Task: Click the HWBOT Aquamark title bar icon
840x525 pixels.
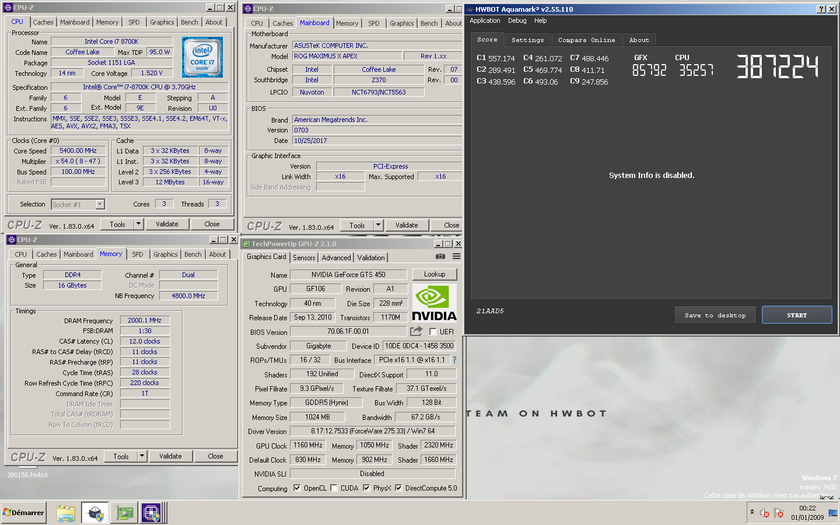Action: [x=470, y=9]
